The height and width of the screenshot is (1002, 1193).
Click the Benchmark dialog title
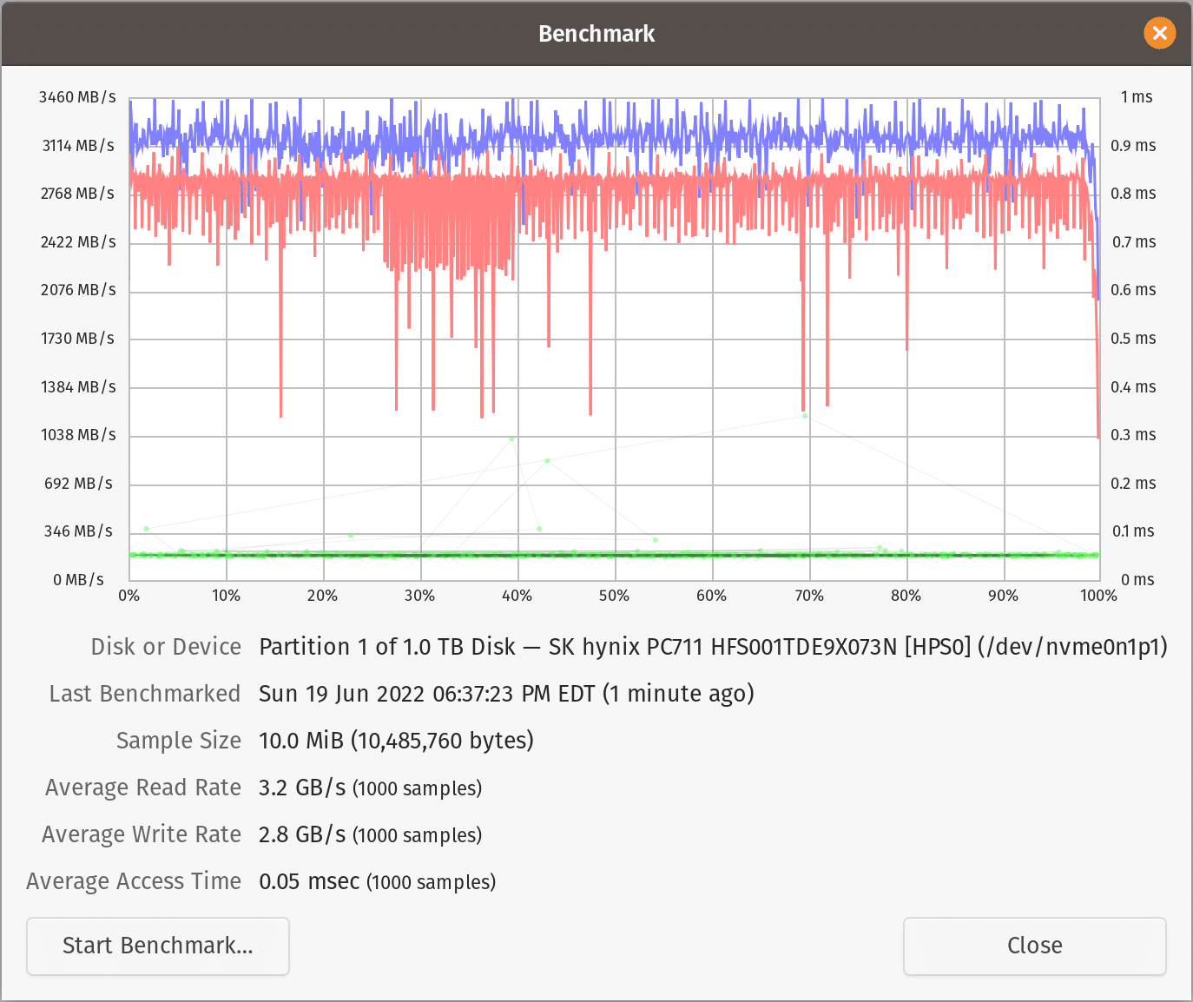(596, 33)
